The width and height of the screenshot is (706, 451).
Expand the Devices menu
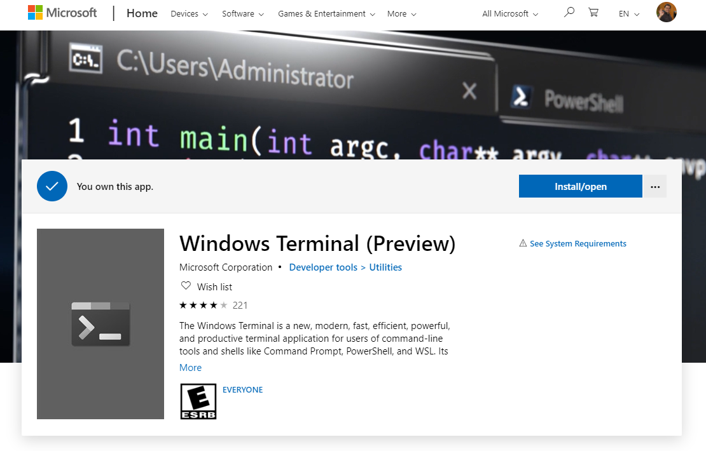(189, 14)
